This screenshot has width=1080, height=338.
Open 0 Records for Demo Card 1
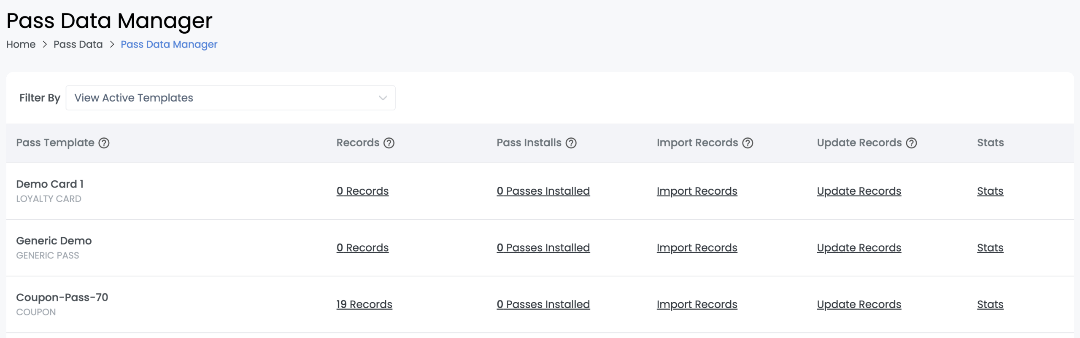tap(362, 191)
